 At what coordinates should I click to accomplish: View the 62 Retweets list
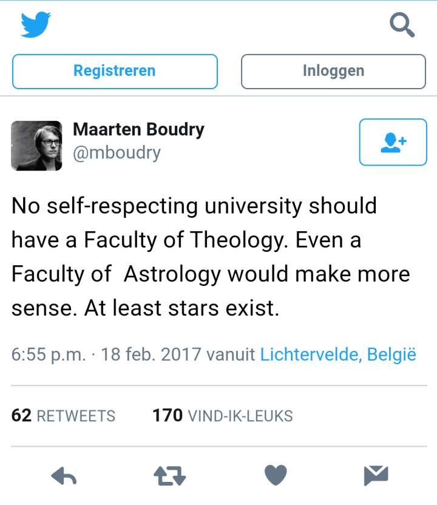[x=64, y=416]
